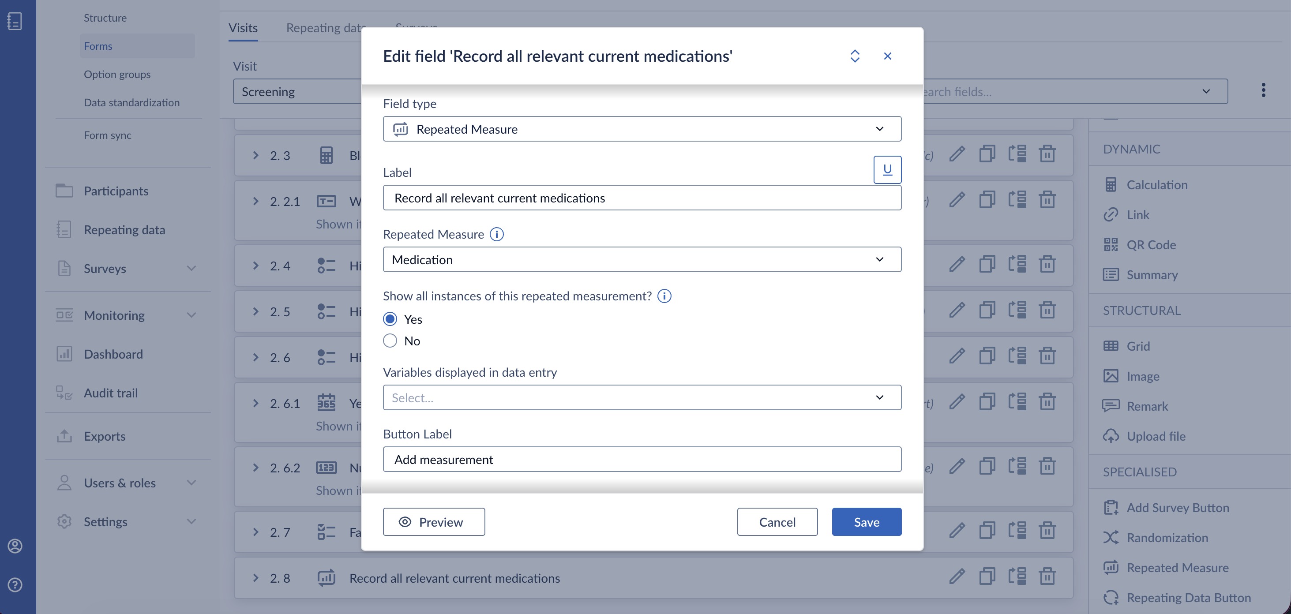Open Option groups in the sidebar menu

[117, 74]
